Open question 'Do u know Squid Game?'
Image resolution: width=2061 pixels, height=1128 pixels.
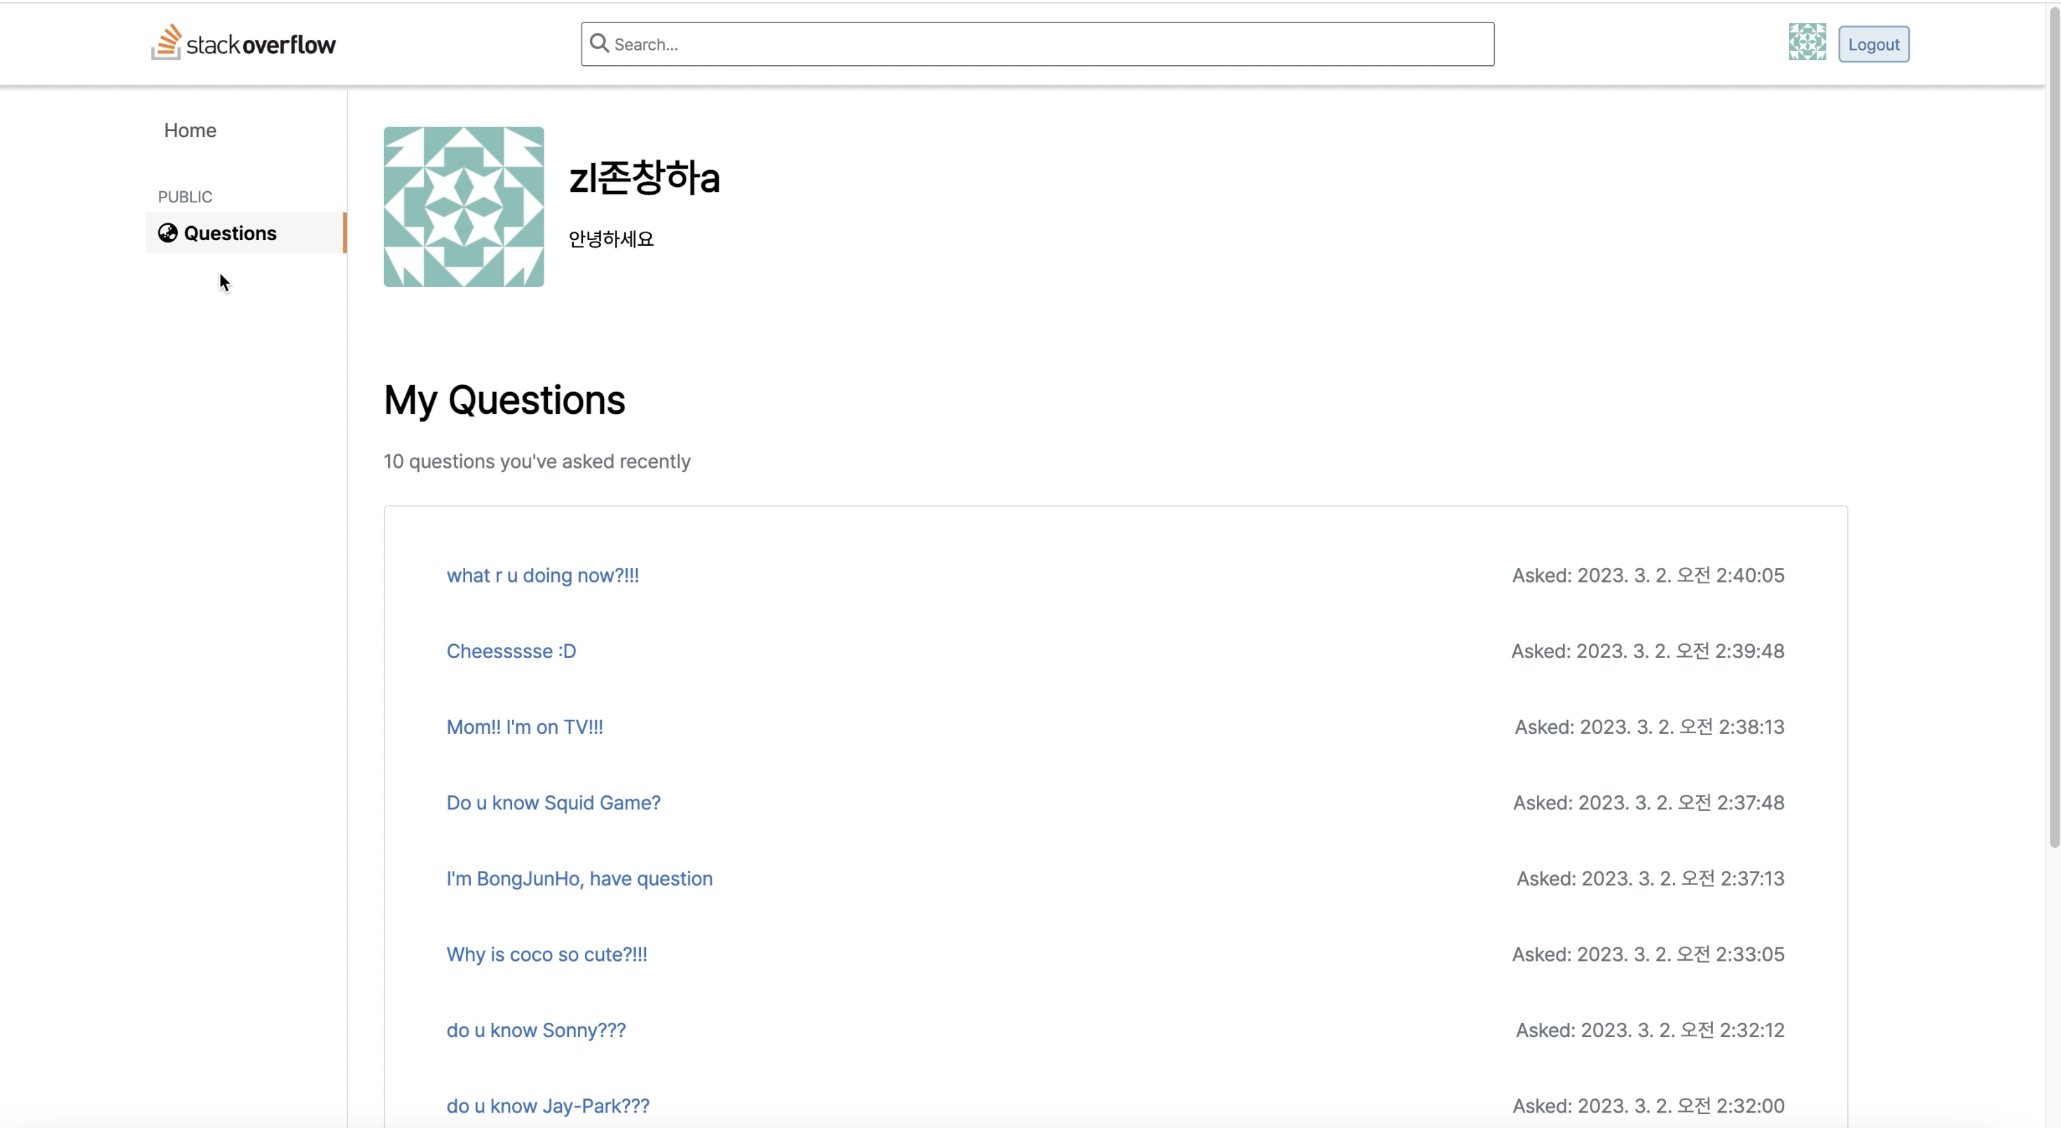pyautogui.click(x=553, y=802)
